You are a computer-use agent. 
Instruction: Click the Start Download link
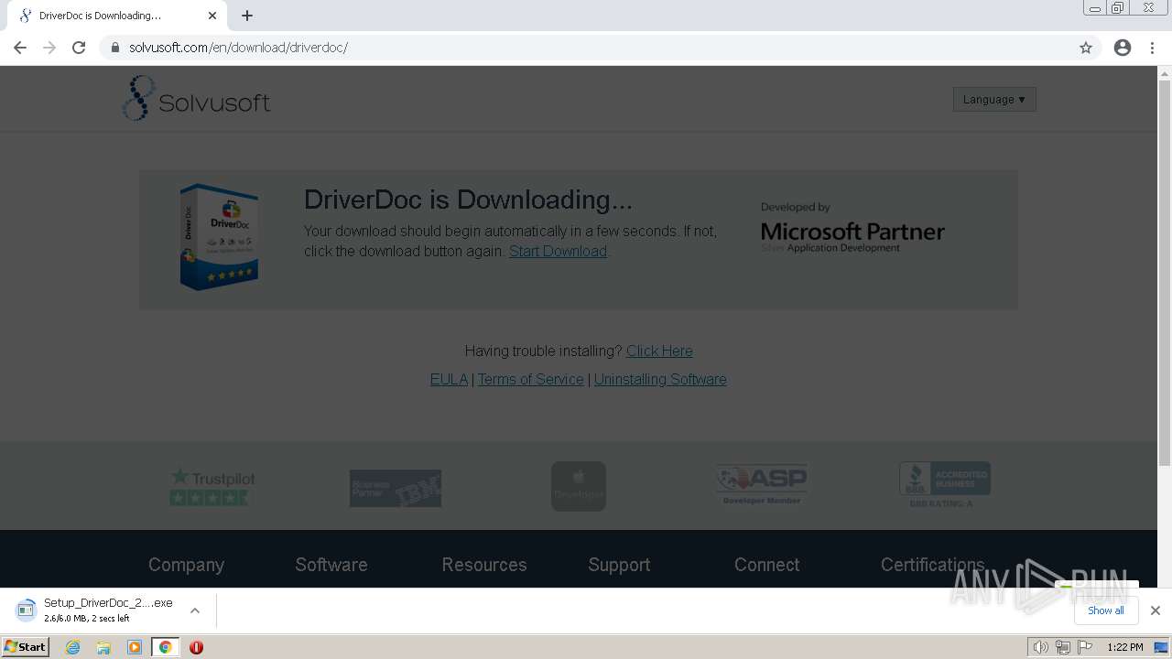558,251
